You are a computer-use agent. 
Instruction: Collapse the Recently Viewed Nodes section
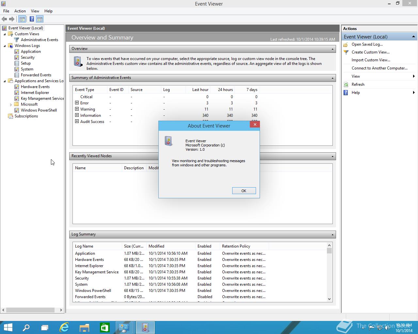click(332, 156)
